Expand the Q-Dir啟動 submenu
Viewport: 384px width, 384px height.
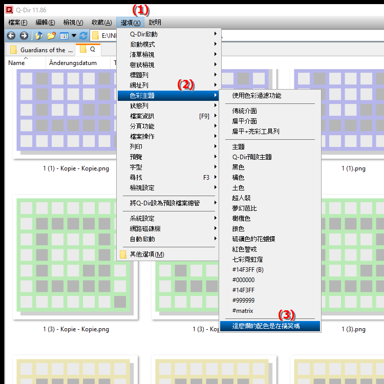[168, 34]
